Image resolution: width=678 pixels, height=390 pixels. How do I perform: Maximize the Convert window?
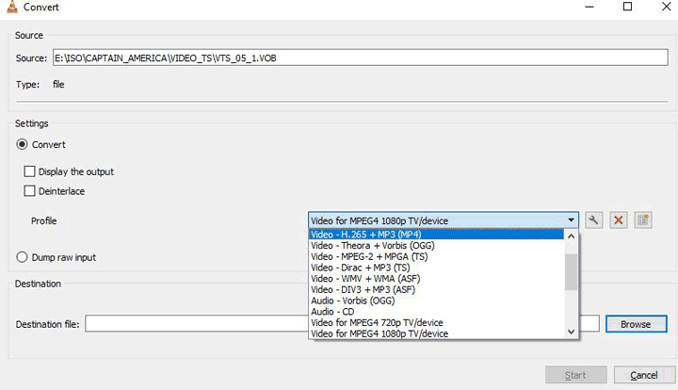tap(627, 7)
